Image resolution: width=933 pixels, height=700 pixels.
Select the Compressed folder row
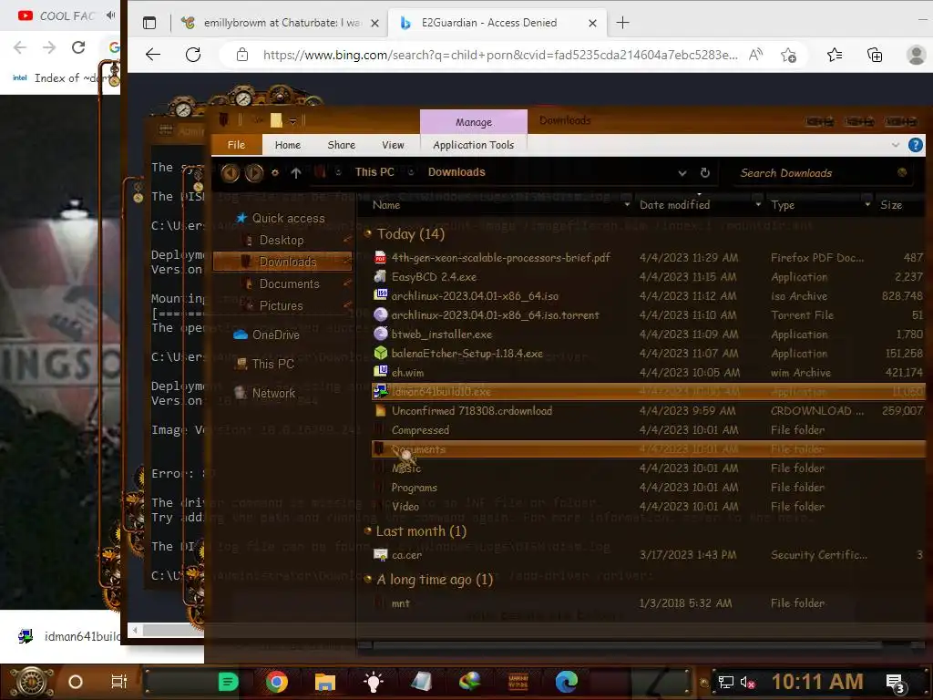click(648, 430)
